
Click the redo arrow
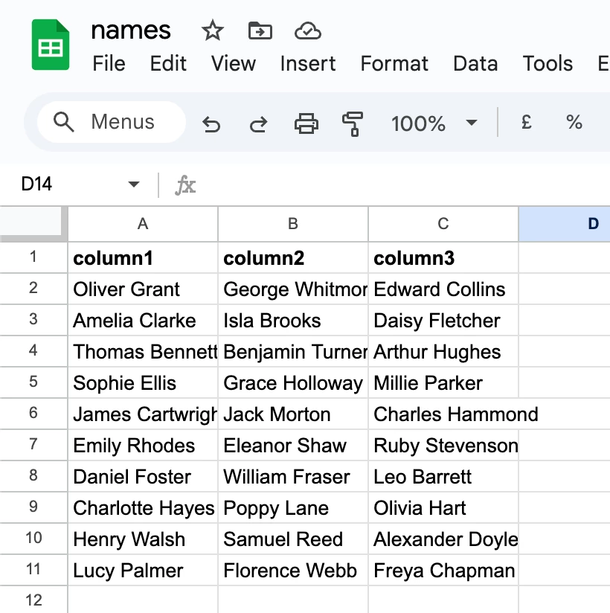258,124
